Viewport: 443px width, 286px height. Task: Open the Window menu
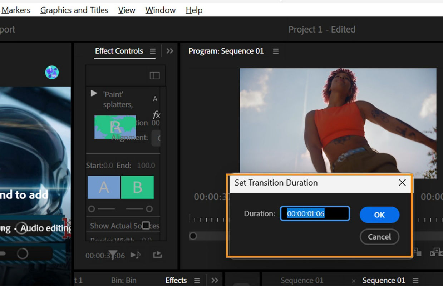pyautogui.click(x=160, y=10)
